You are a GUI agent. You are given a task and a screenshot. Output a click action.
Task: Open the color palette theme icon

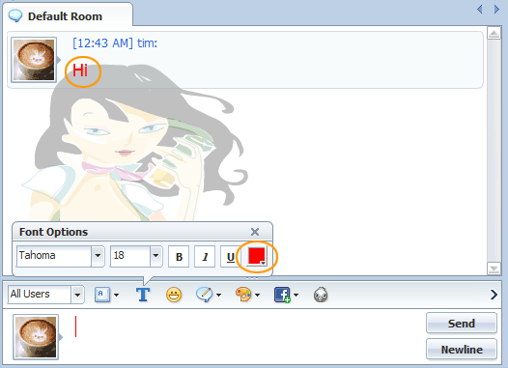243,295
